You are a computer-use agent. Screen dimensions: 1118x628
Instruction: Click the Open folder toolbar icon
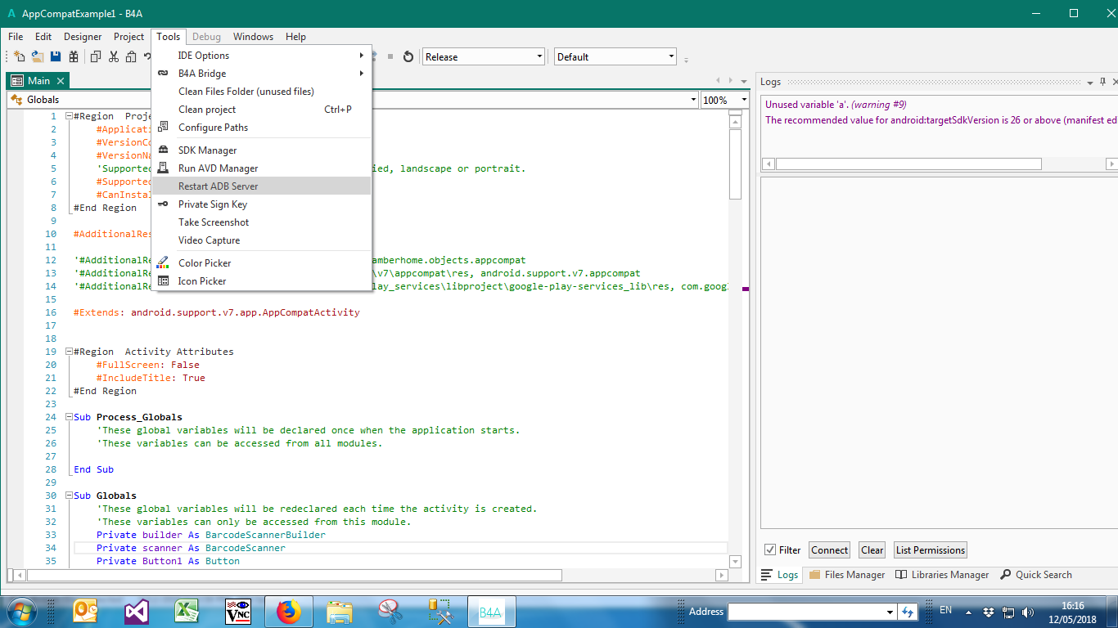pyautogui.click(x=38, y=56)
